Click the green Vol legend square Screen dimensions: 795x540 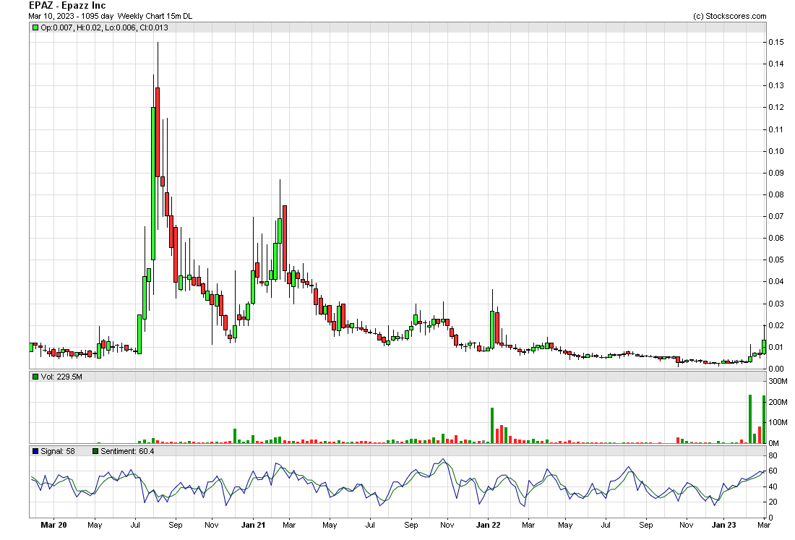click(x=35, y=377)
